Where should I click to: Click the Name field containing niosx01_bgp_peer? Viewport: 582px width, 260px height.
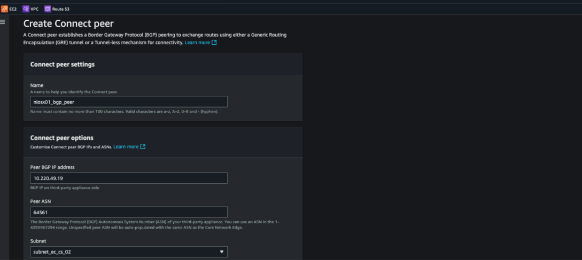coord(129,102)
